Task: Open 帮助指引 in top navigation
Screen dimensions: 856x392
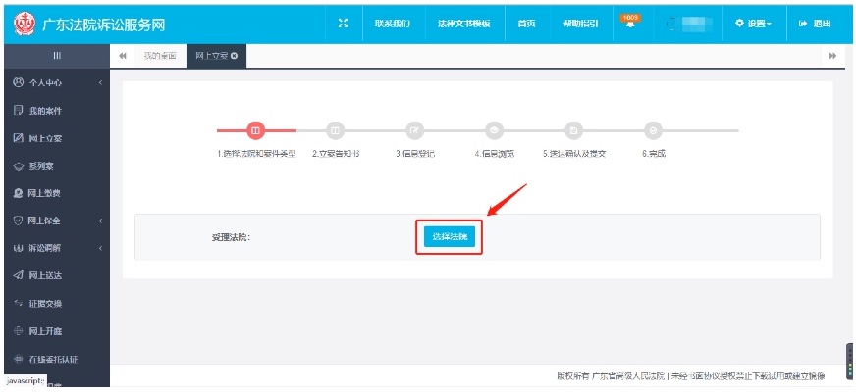Action: point(580,24)
